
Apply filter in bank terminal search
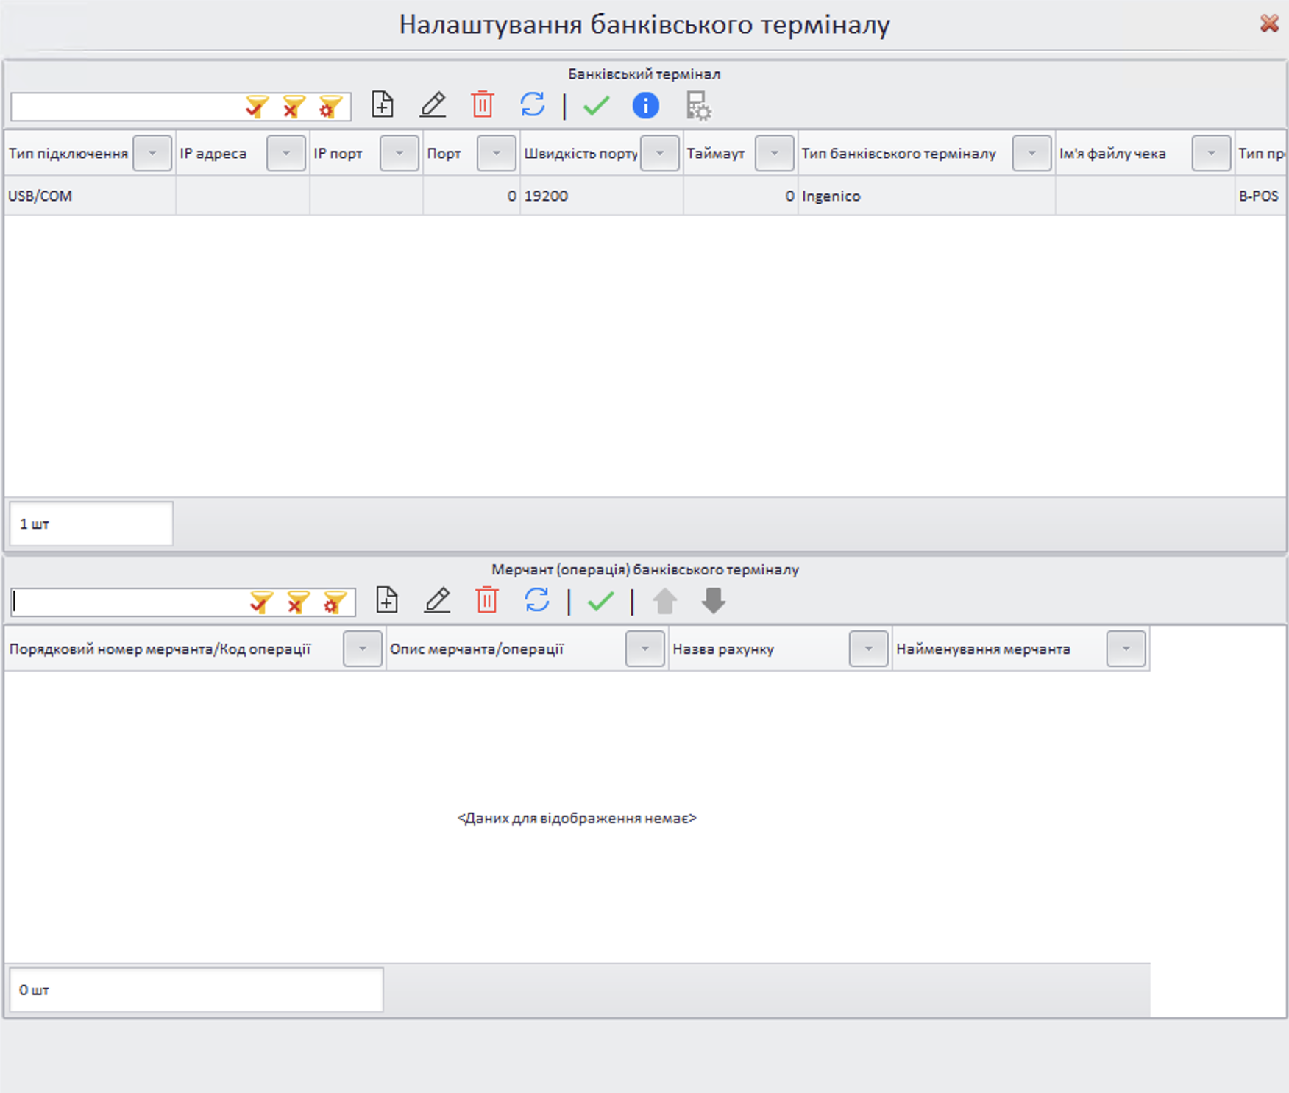pyautogui.click(x=257, y=107)
